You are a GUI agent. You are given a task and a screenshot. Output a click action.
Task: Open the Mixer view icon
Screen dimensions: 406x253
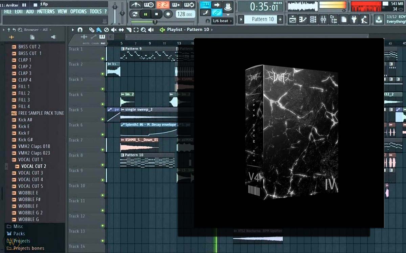(x=323, y=20)
